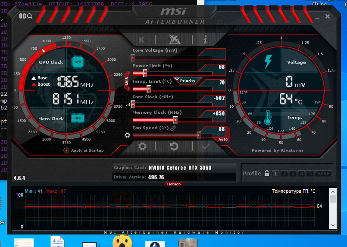Detach the hardware monitor panel
Image resolution: width=347 pixels, height=247 pixels.
pyautogui.click(x=174, y=184)
